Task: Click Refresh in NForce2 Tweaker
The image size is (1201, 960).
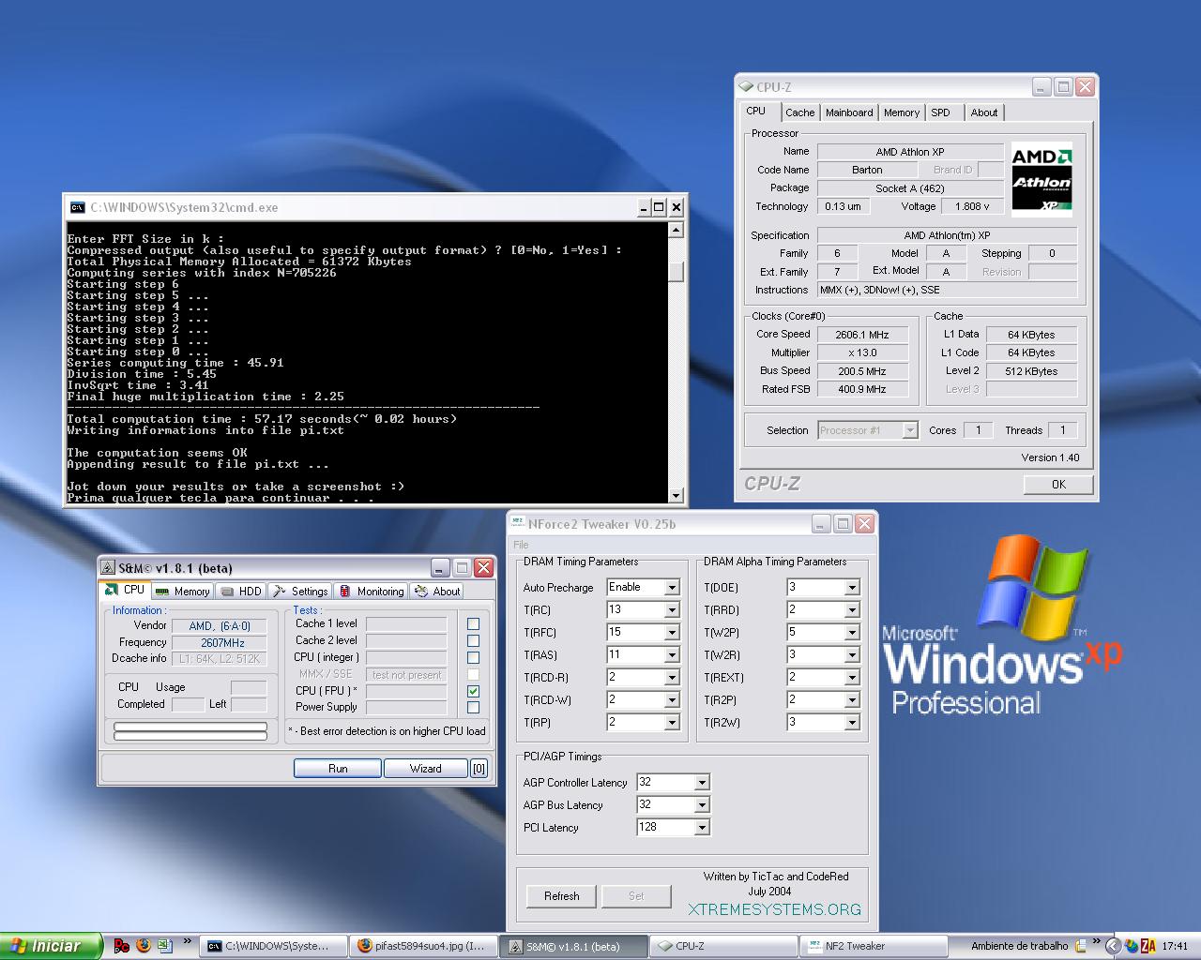Action: tap(561, 896)
